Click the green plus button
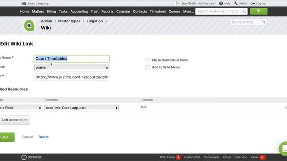 [x=259, y=11]
